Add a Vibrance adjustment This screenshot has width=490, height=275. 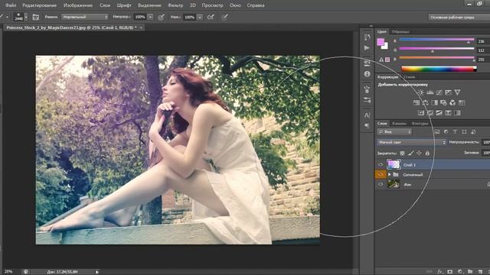tap(457, 92)
